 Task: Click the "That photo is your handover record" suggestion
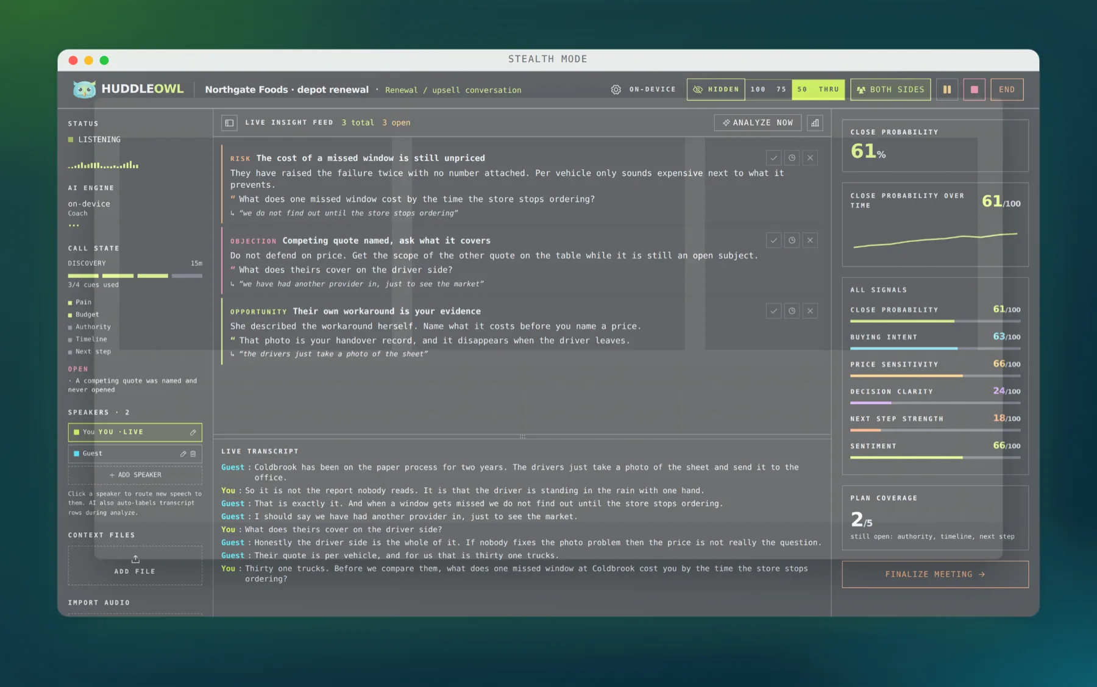(435, 341)
